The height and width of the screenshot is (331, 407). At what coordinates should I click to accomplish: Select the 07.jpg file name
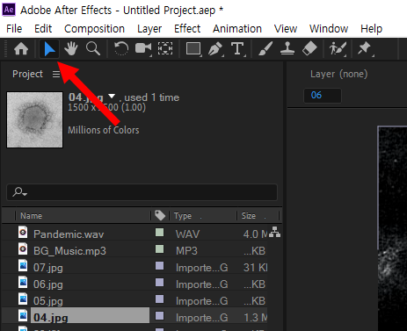[x=48, y=268]
